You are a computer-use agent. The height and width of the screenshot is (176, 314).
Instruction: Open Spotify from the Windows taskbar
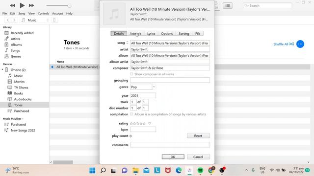pos(200,171)
